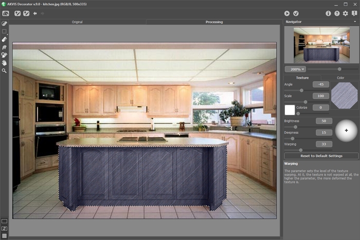Open help with the question mark icon

point(337,13)
